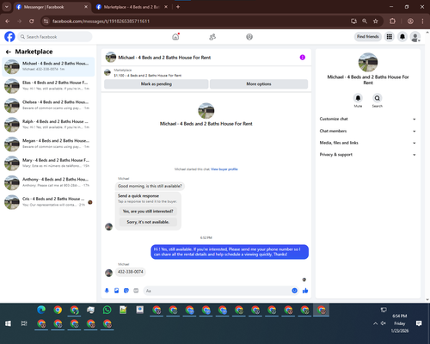Click the browser address bar URL
Image resolution: width=430 pixels, height=344 pixels.
coord(101,21)
